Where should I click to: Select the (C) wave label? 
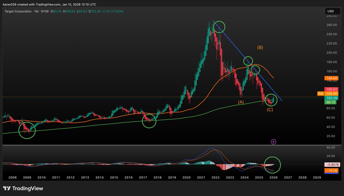click(270, 110)
